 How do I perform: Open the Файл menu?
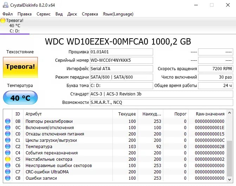click(7, 14)
